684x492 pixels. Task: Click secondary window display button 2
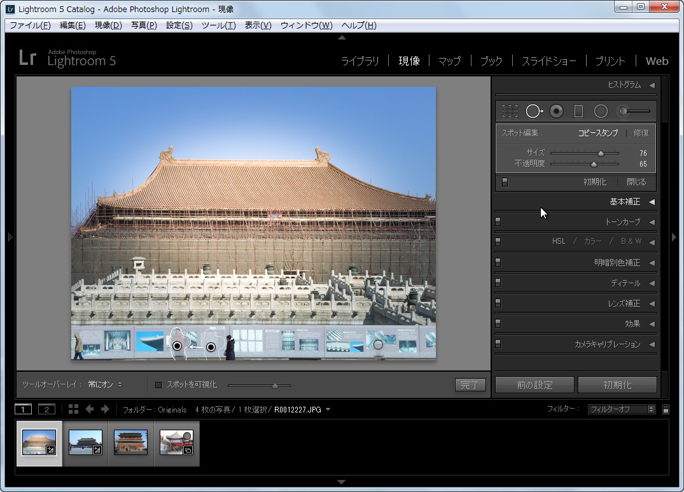click(x=46, y=409)
